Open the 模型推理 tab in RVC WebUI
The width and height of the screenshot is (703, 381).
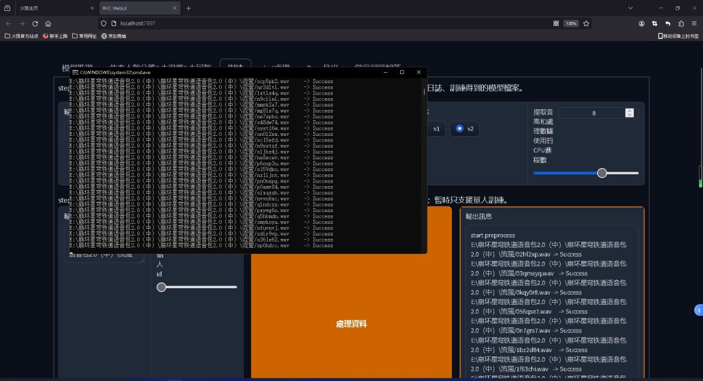(x=77, y=67)
